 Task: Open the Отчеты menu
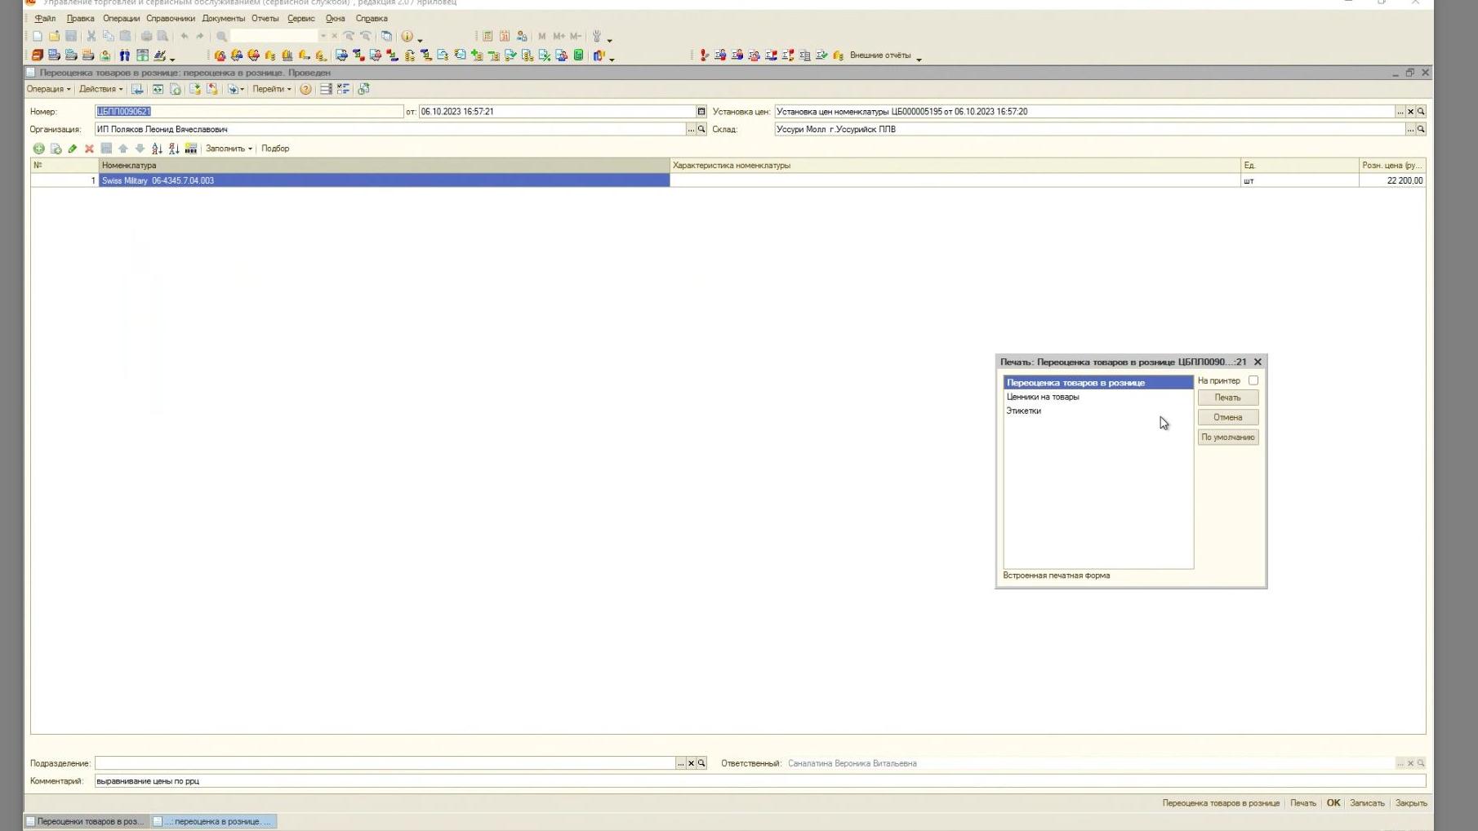coord(265,18)
